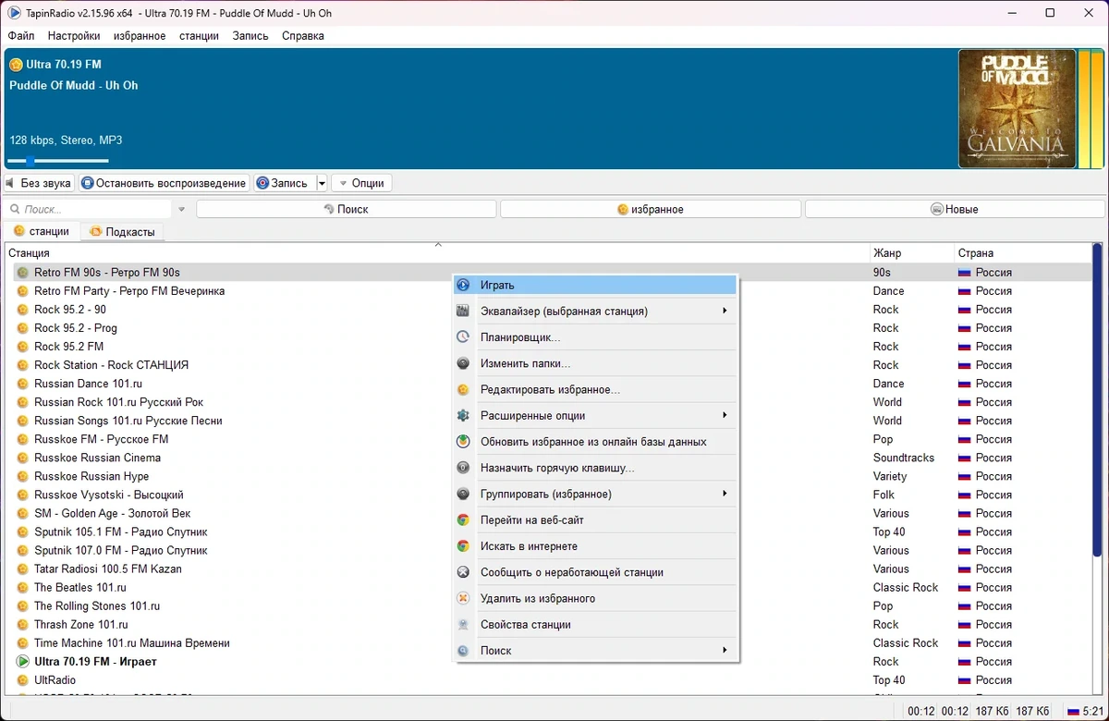Open the Запись dropdown arrow
The image size is (1109, 721).
(322, 183)
